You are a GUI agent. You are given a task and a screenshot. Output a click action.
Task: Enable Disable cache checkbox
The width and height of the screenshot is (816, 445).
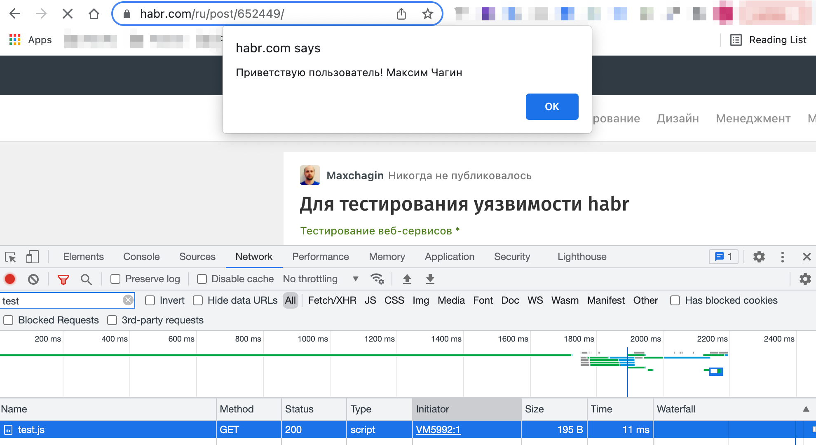202,279
